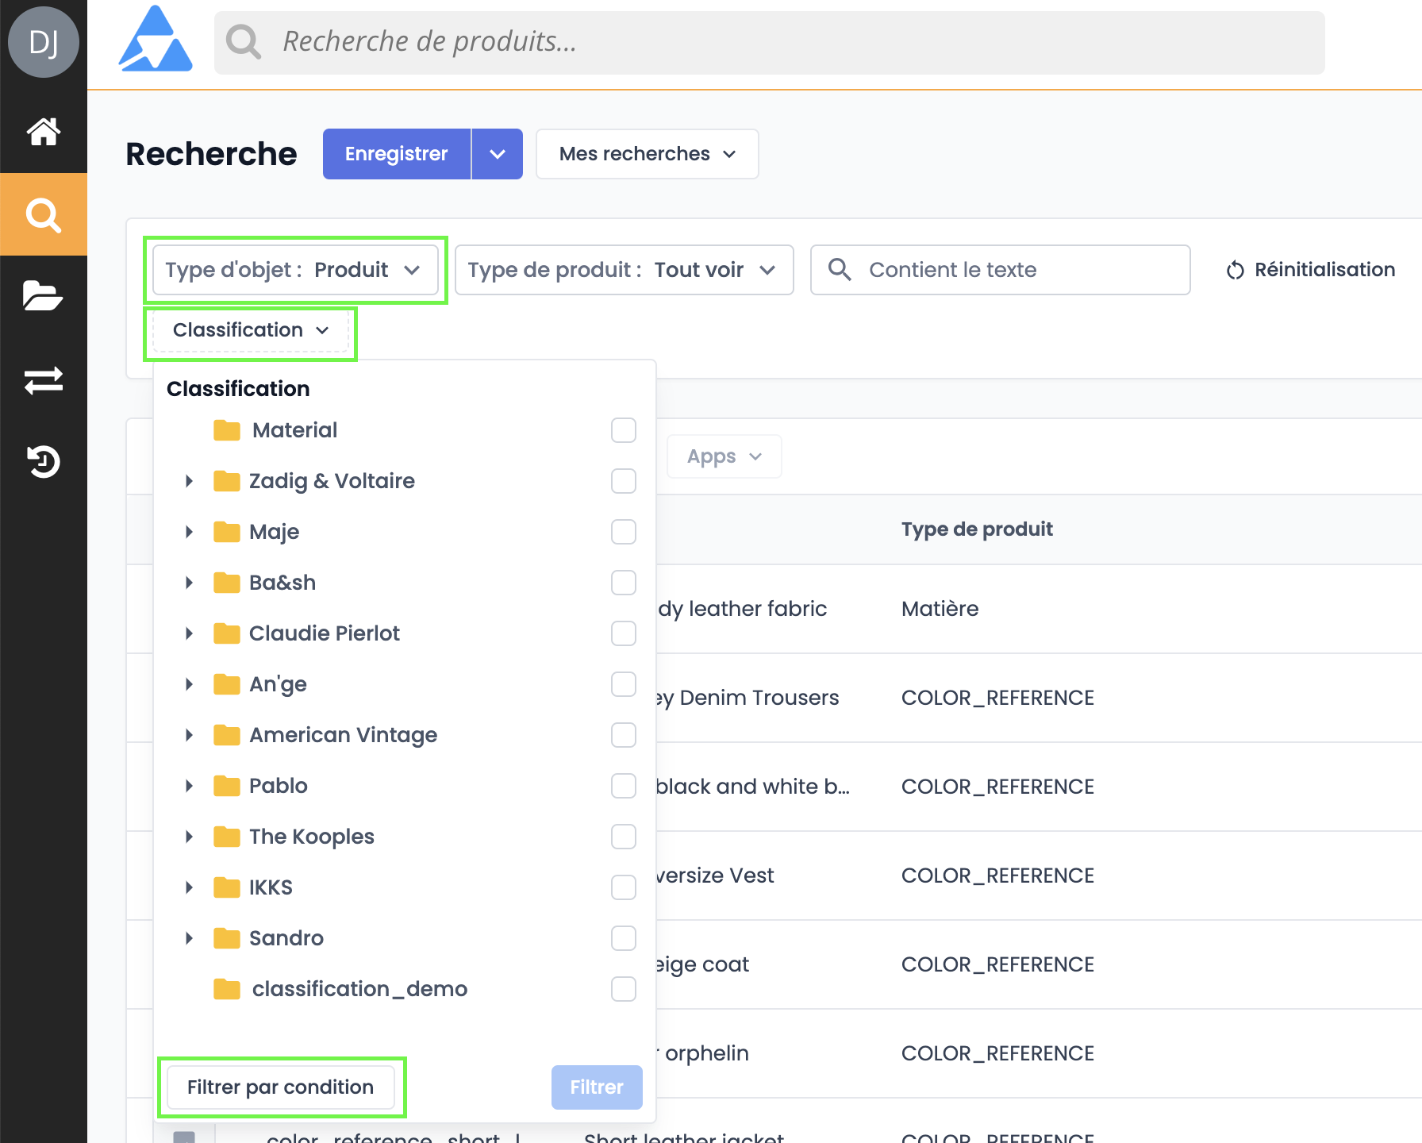Viewport: 1422px width, 1143px height.
Task: Click the Contient le texte input
Action: [x=1001, y=270]
